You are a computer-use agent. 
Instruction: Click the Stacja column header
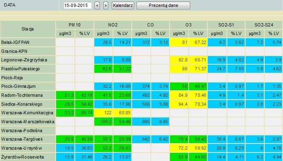coord(28,29)
